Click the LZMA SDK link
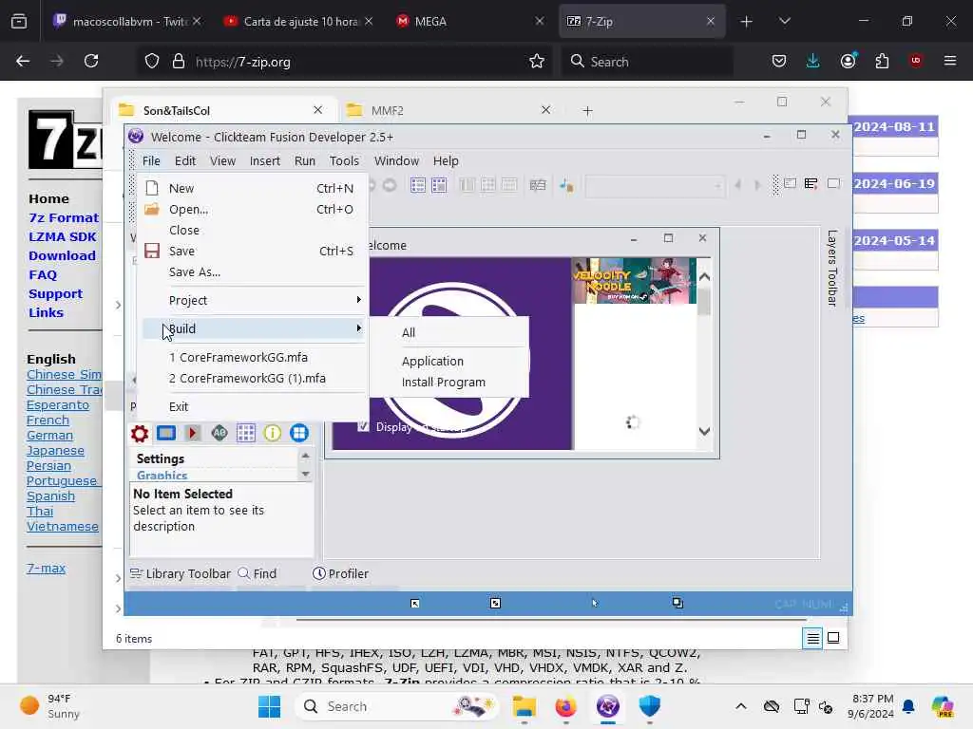 [x=62, y=236]
